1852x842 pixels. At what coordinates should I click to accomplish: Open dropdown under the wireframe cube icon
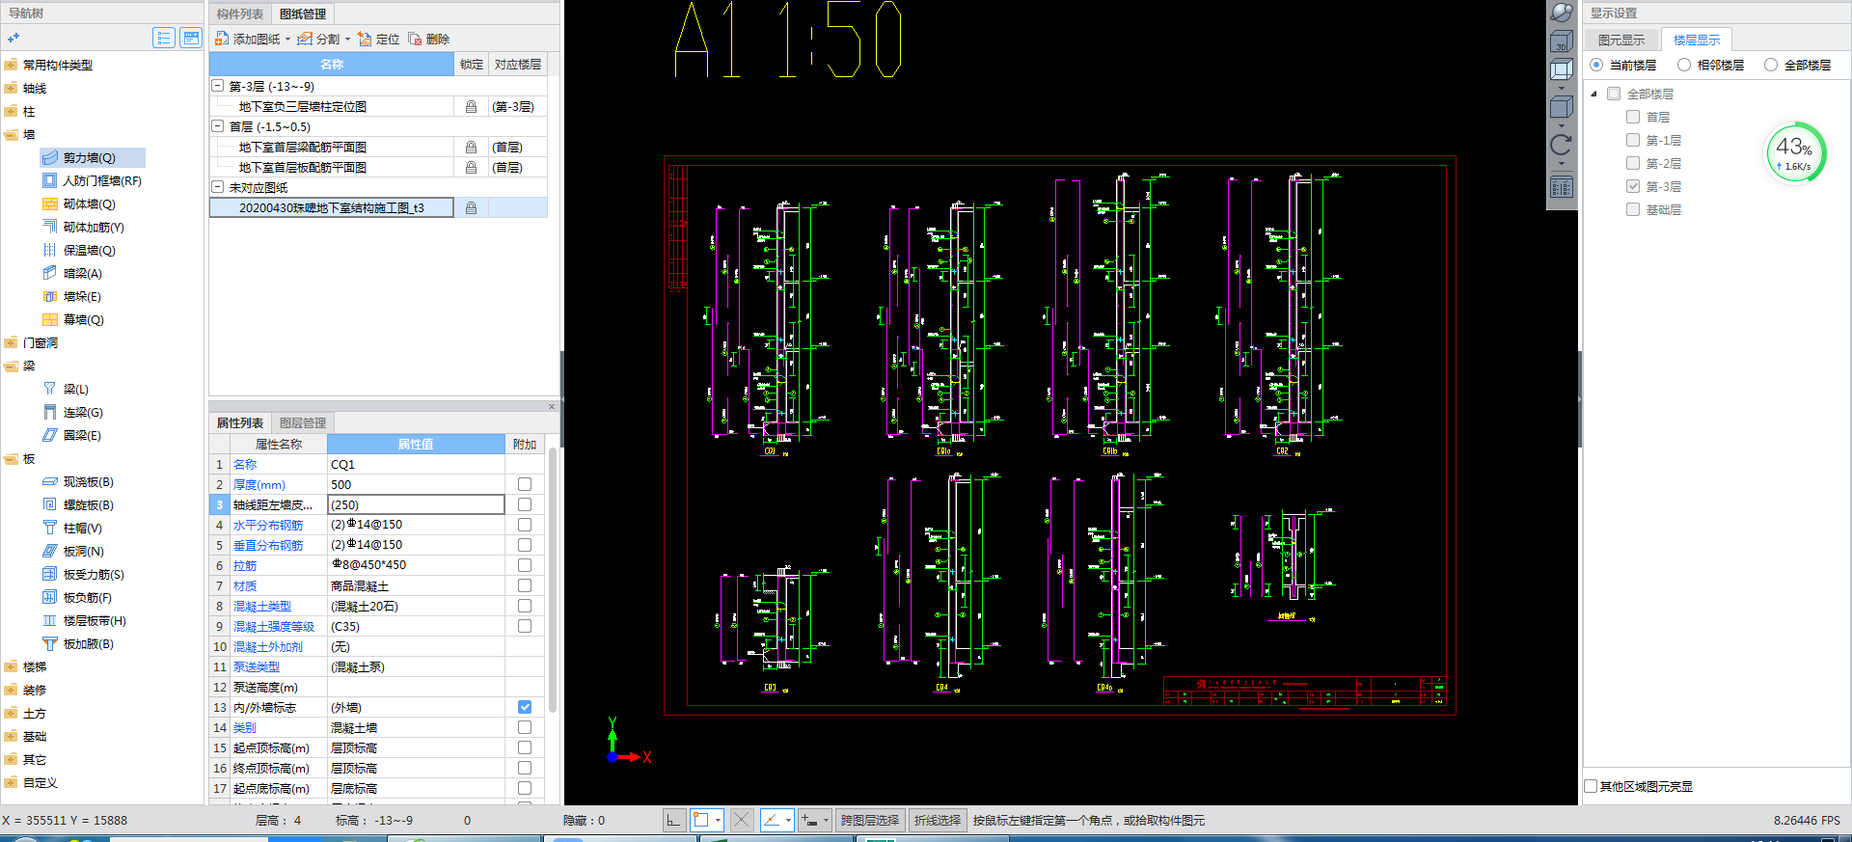click(x=1561, y=88)
